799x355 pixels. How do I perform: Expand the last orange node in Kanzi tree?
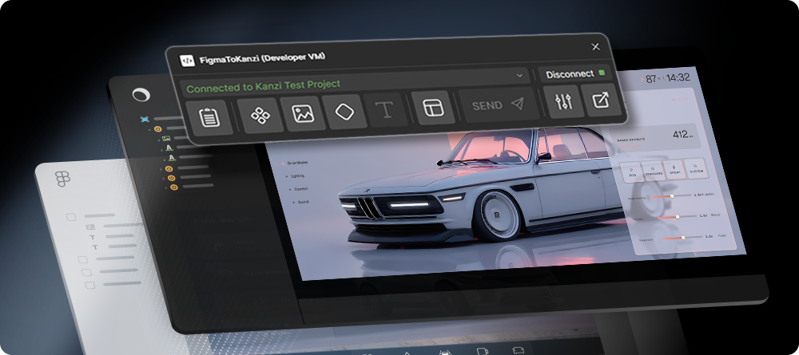165,187
